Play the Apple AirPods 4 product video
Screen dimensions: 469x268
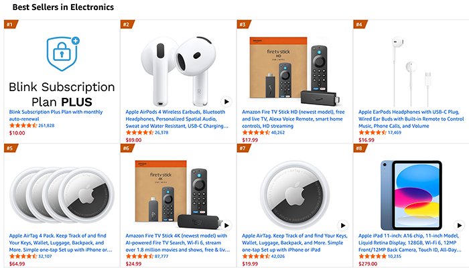[x=226, y=102]
